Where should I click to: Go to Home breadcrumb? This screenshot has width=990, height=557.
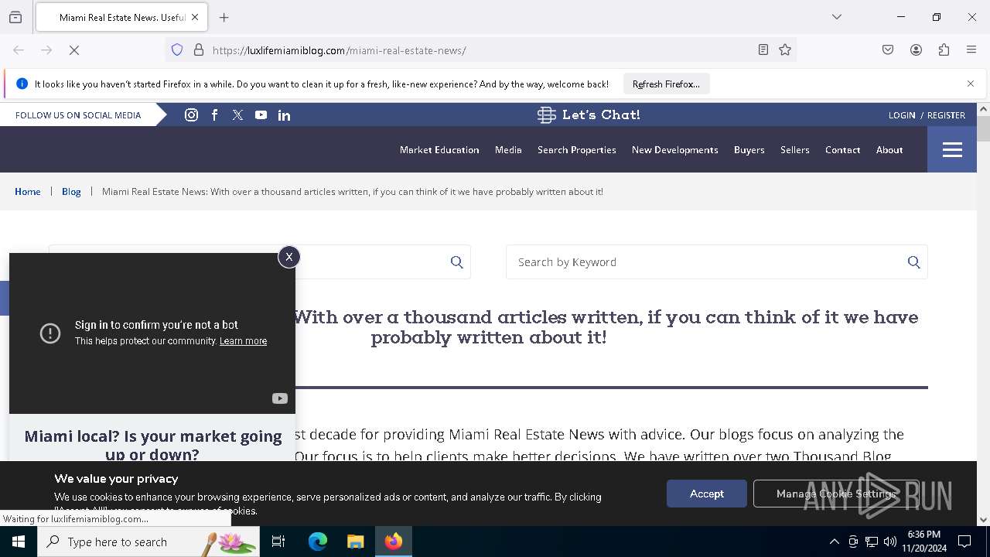[28, 192]
